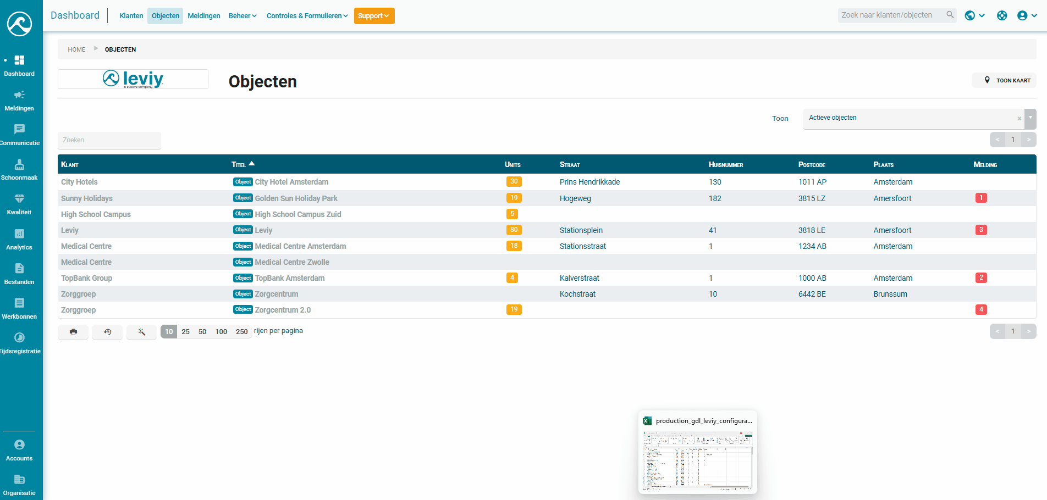Open the Accounts person icon

tap(19, 445)
